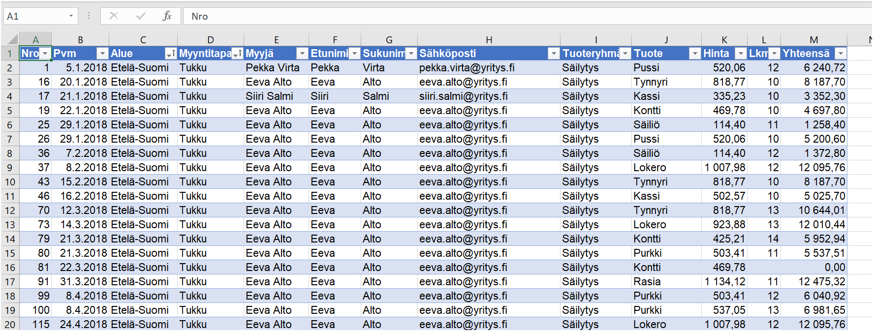Viewport: 873px width, 331px height.
Task: Click cell with Pekka Virta
Action: 276,68
